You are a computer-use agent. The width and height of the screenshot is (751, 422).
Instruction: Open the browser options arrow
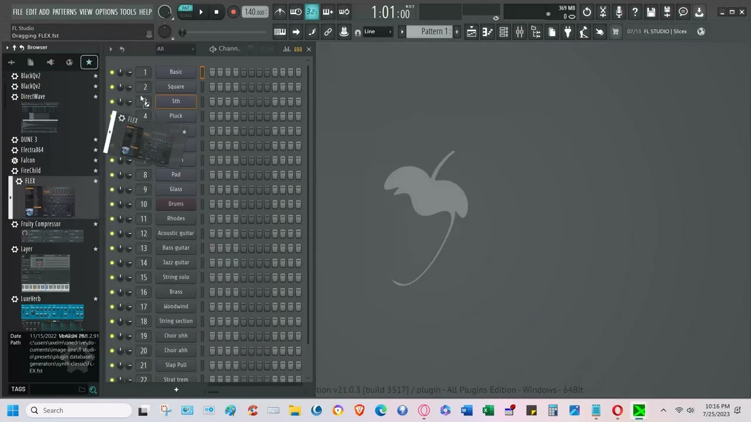click(7, 47)
